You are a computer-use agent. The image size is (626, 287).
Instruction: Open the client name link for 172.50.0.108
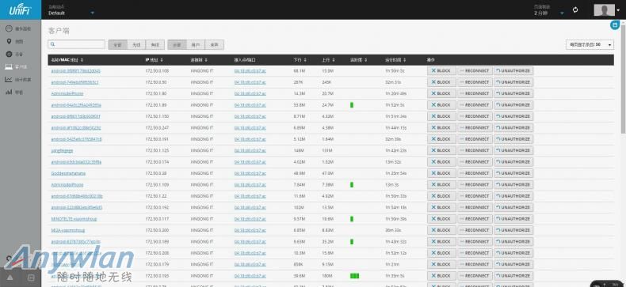pyautogui.click(x=76, y=70)
